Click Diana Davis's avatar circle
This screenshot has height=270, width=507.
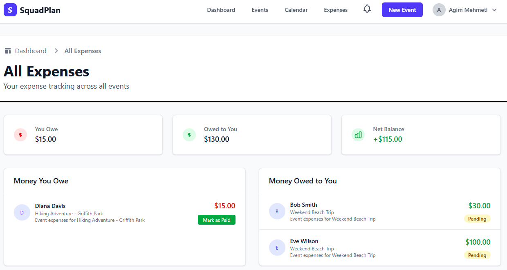click(x=22, y=212)
